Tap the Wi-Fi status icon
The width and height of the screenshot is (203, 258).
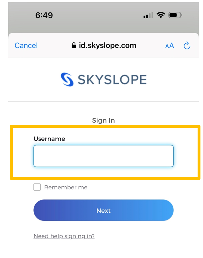161,15
